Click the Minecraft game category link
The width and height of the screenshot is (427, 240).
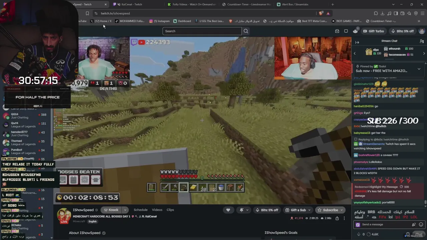coord(79,221)
